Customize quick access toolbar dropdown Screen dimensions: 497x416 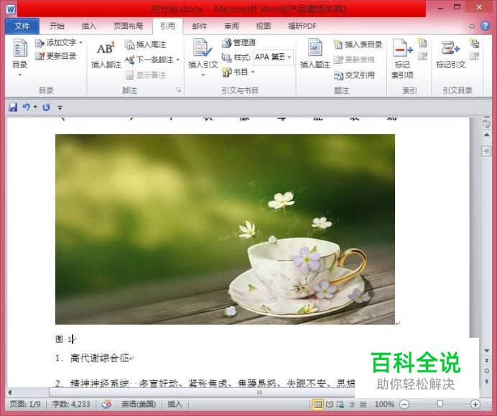tap(60, 108)
